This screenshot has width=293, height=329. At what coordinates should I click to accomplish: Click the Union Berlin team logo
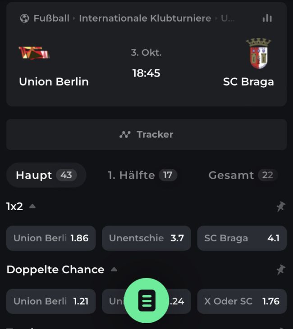coord(34,53)
